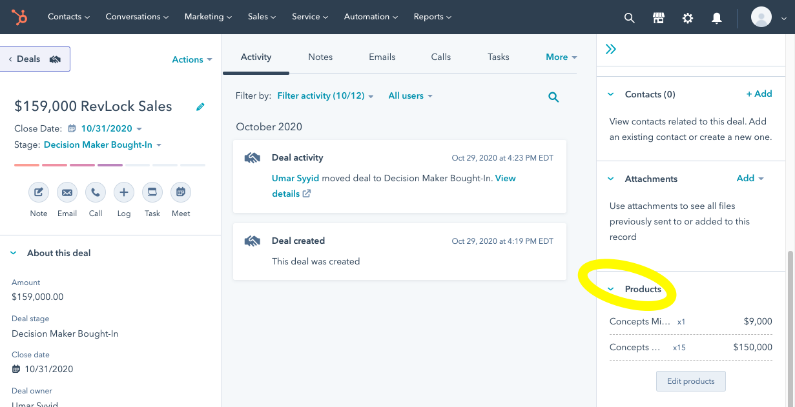Image resolution: width=795 pixels, height=407 pixels.
Task: Create a Note using the note icon
Action: 39,192
